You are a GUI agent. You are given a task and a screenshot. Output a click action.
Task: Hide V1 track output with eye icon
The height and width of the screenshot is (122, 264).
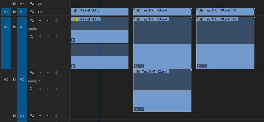click(x=40, y=12)
